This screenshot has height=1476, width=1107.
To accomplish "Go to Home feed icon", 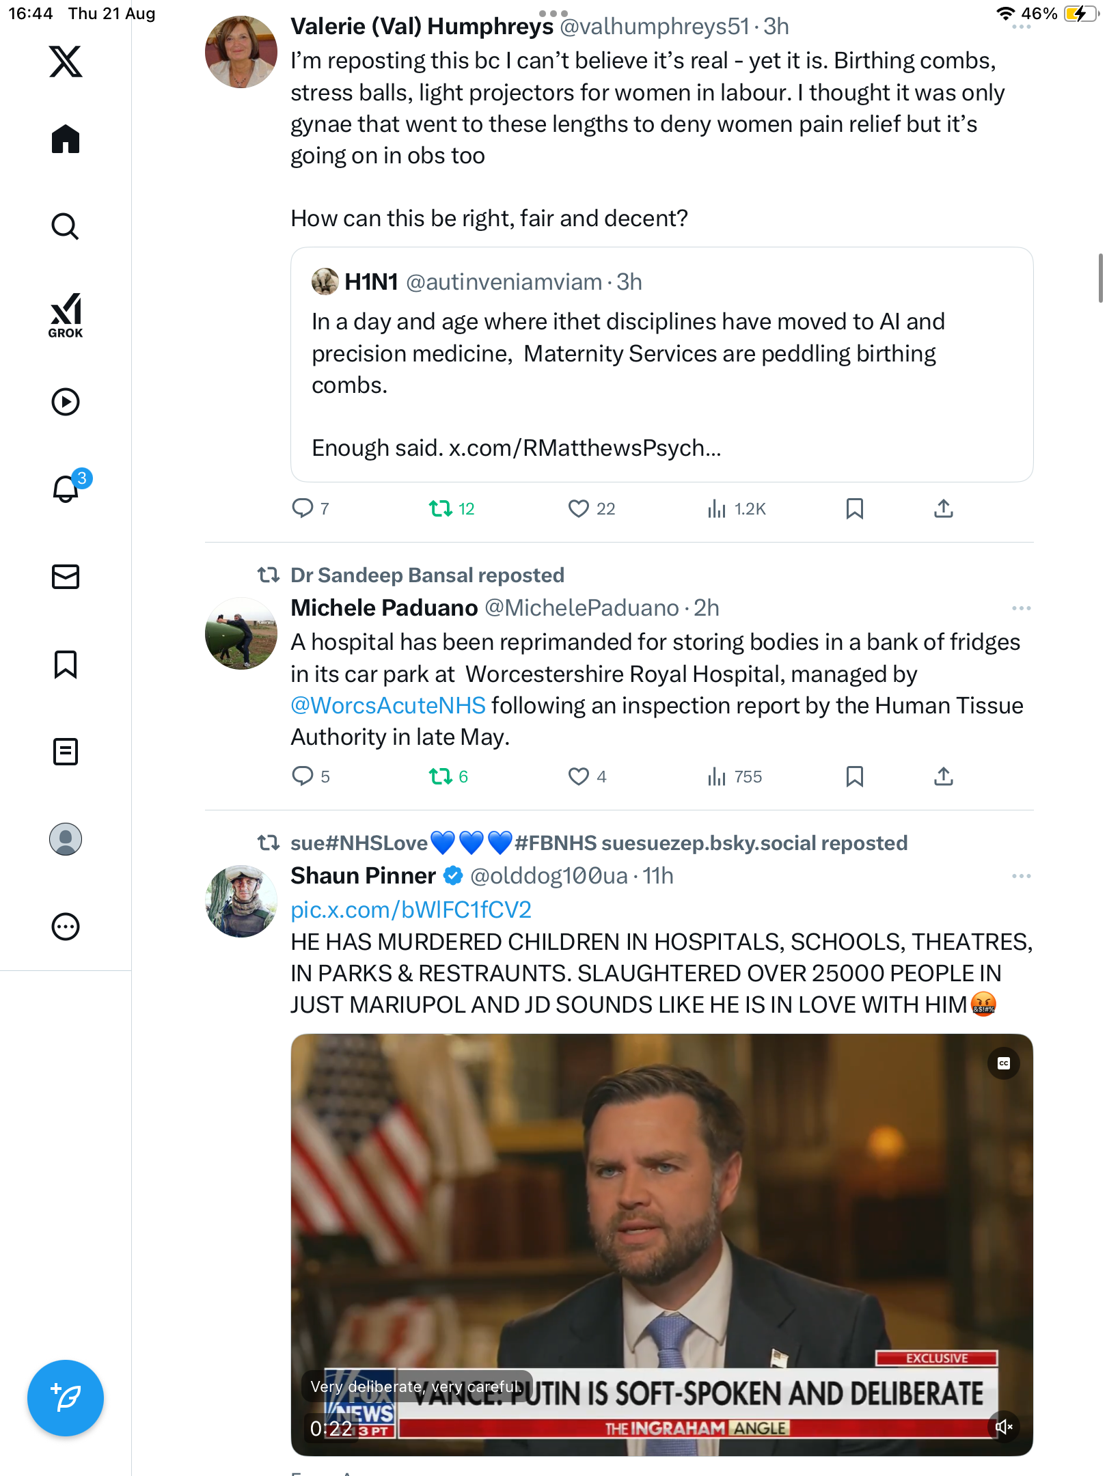I will click(66, 139).
